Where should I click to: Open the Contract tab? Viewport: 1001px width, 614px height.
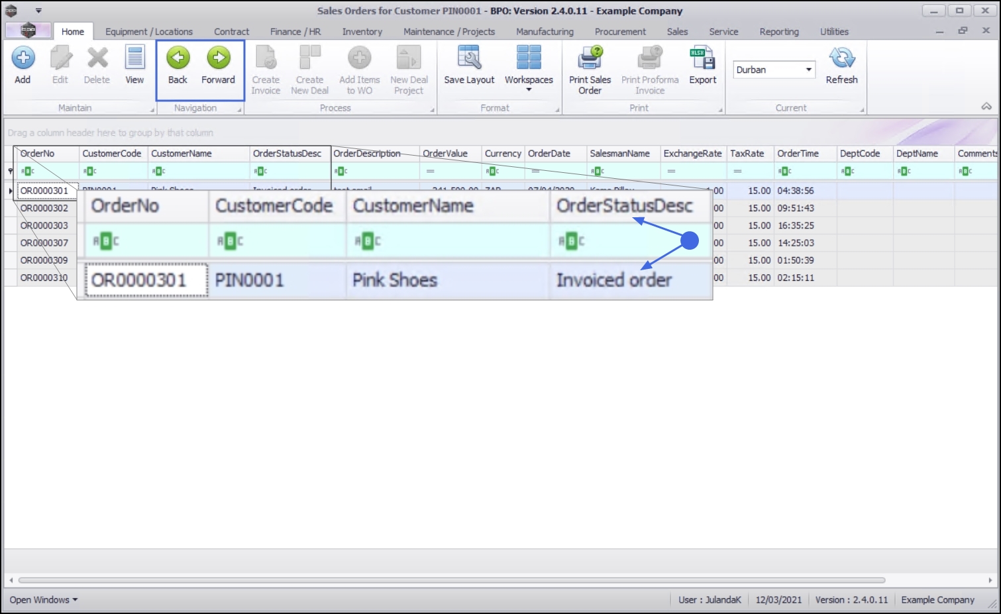point(232,32)
